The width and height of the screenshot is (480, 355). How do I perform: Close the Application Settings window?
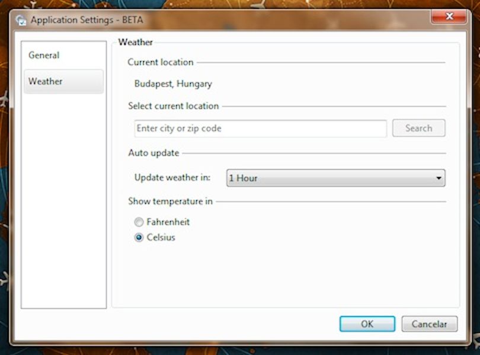pyautogui.click(x=449, y=16)
